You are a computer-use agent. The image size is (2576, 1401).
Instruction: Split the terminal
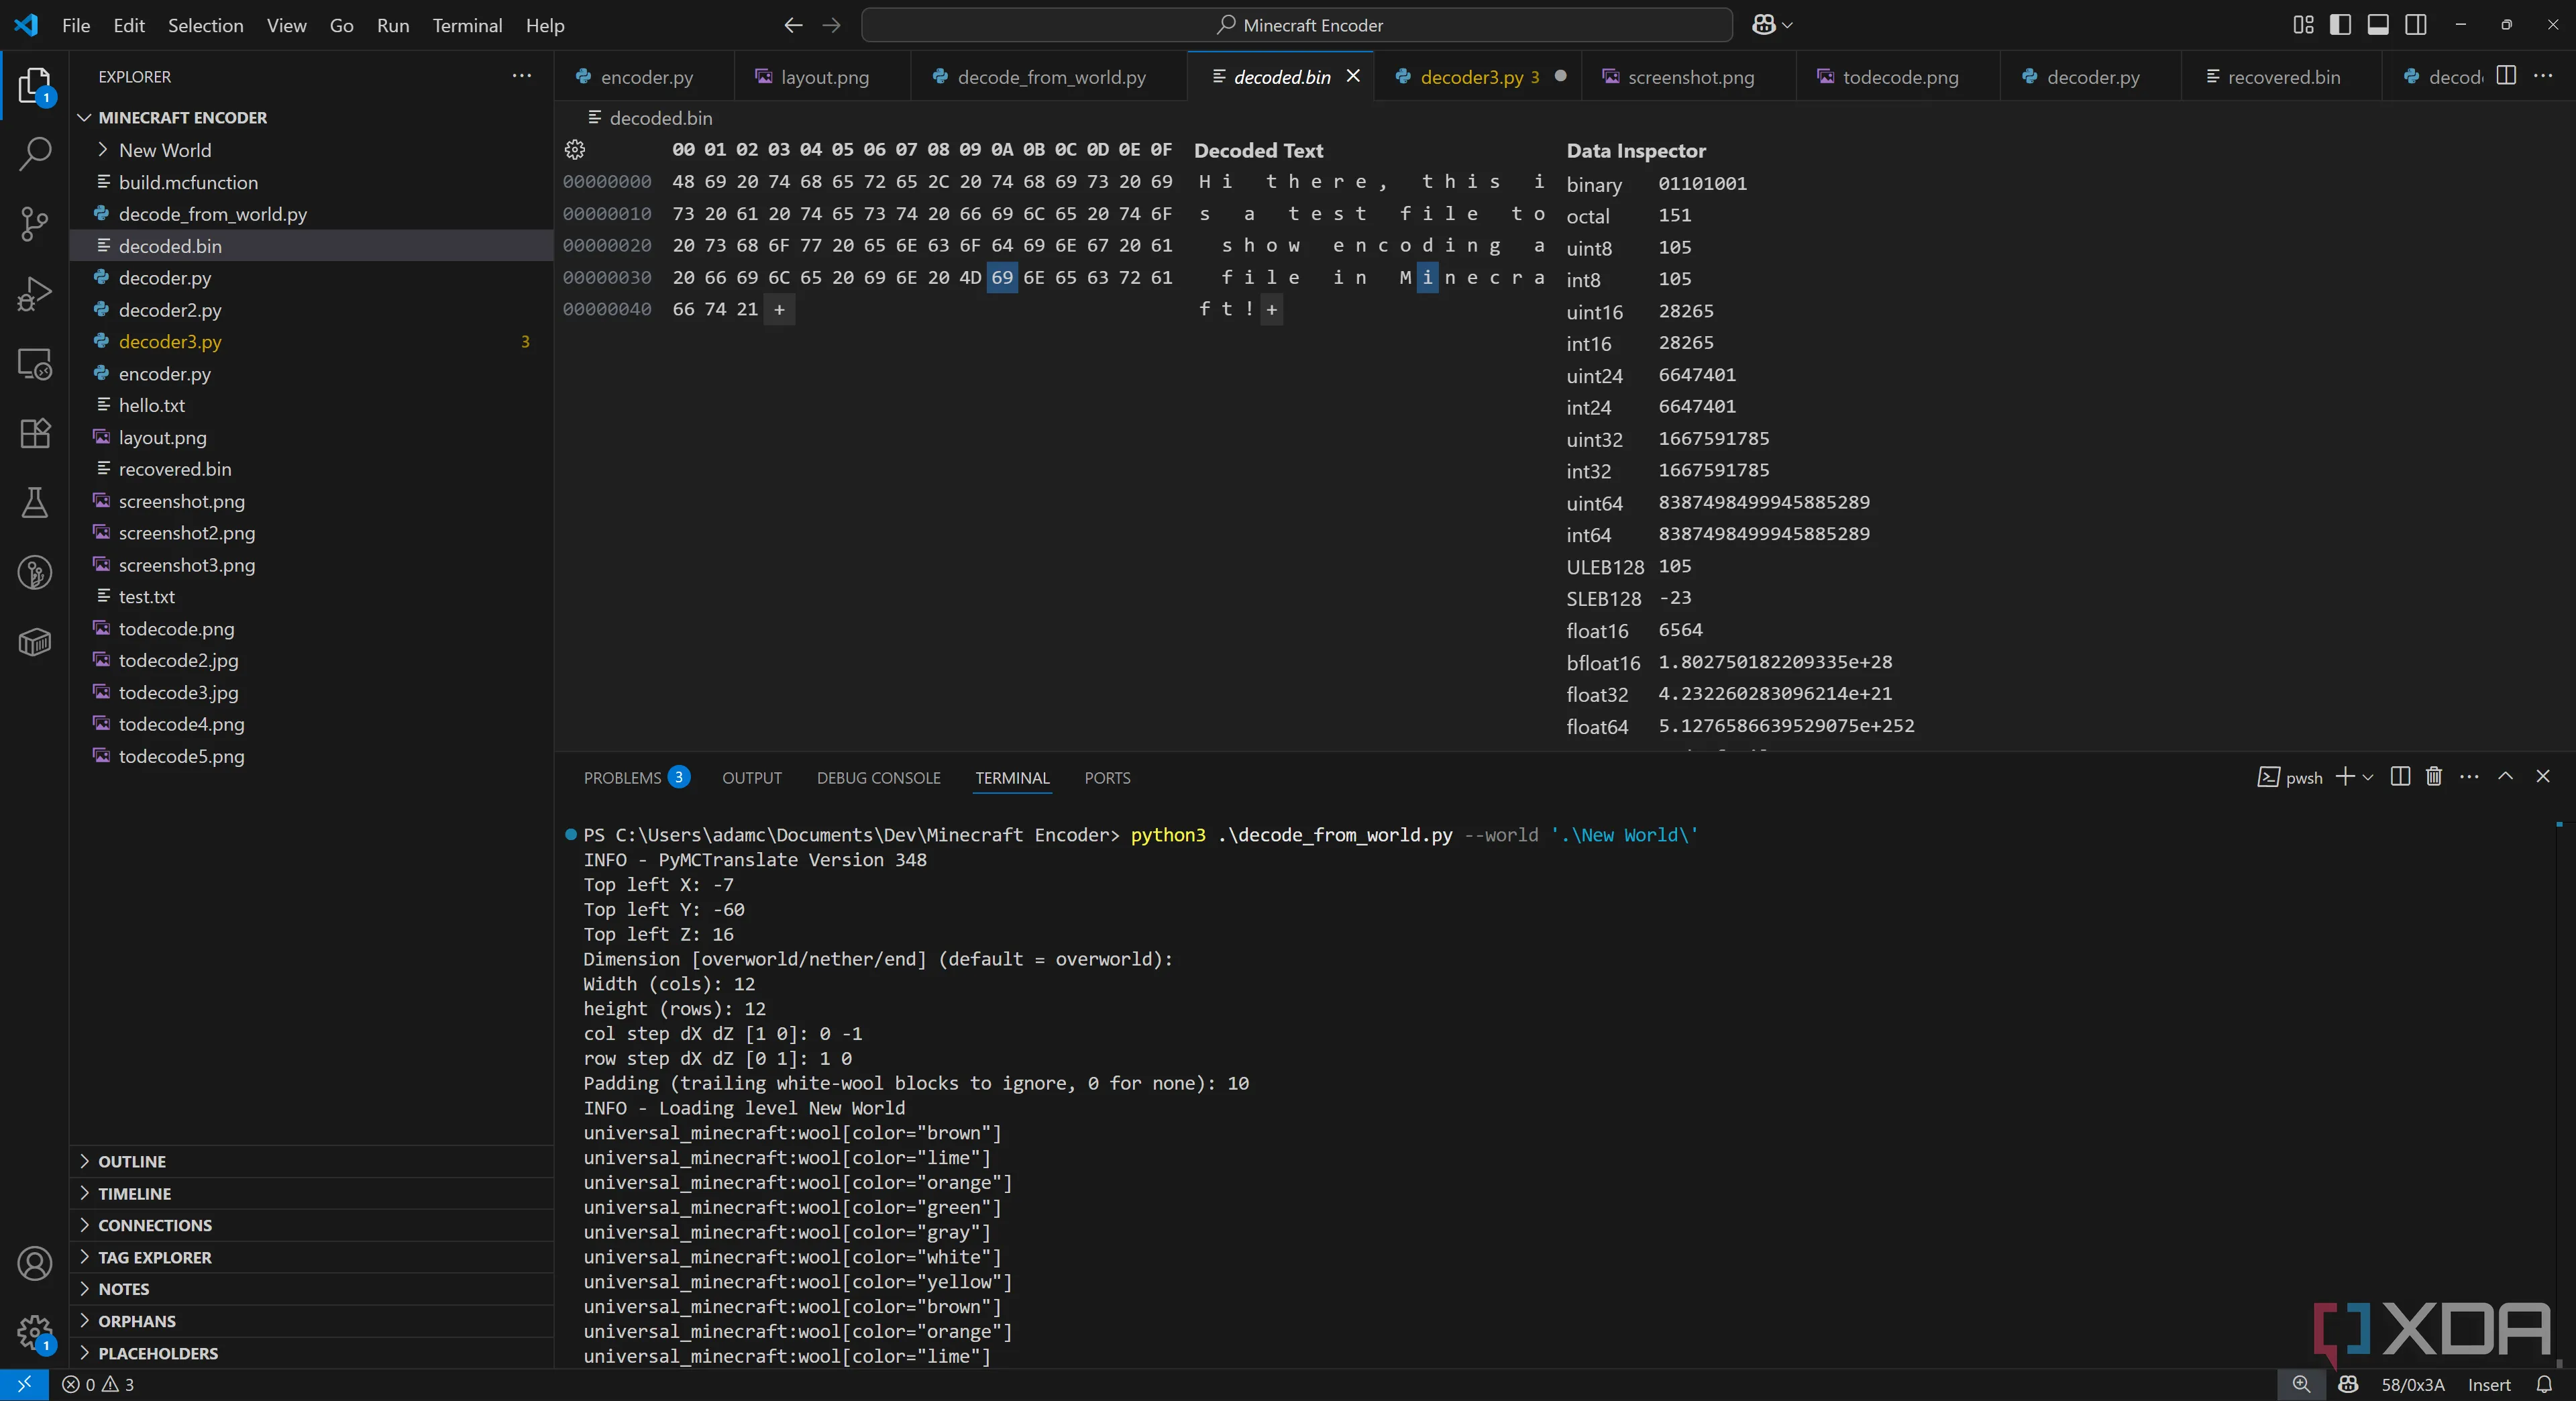pyautogui.click(x=2400, y=777)
